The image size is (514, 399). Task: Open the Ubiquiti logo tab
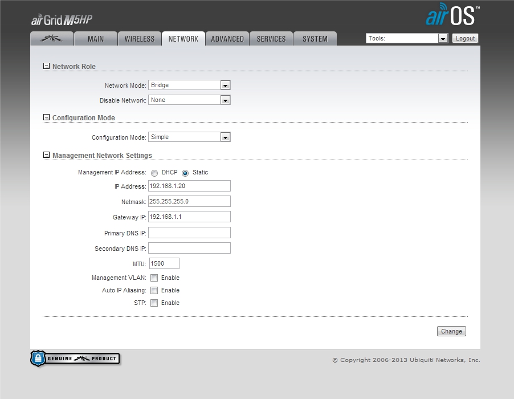(x=51, y=39)
